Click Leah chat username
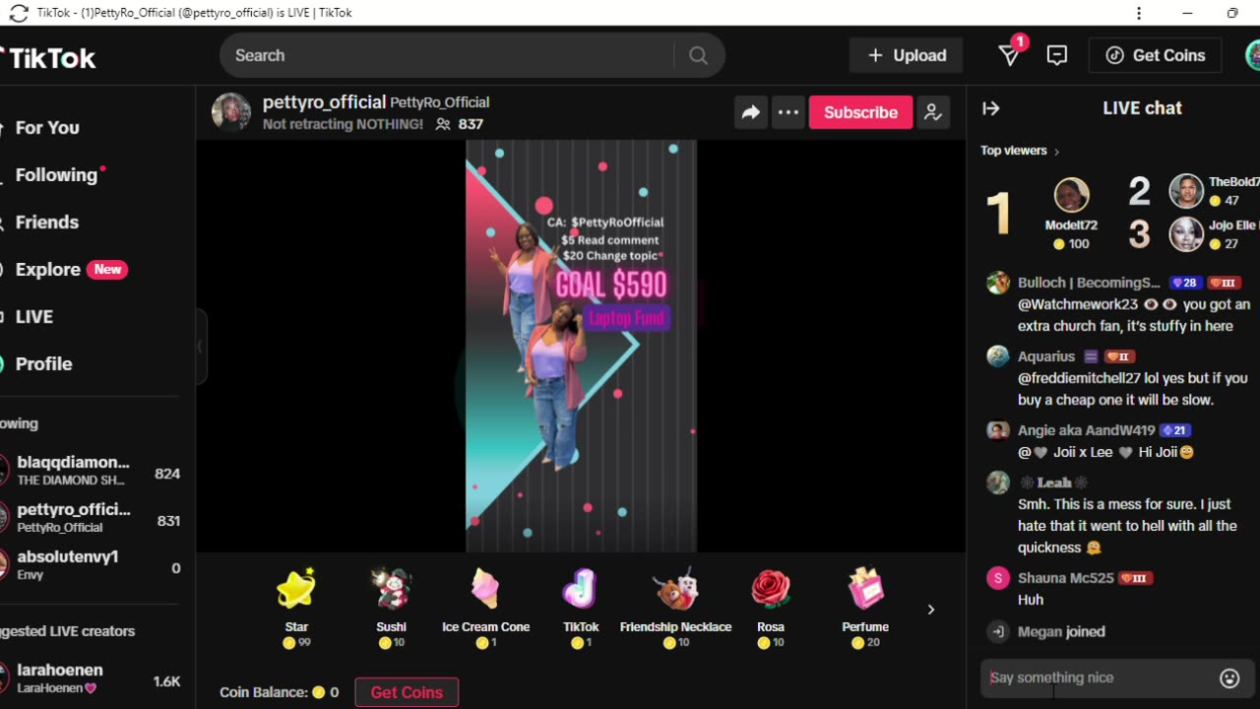Image resolution: width=1260 pixels, height=709 pixels. (1053, 483)
